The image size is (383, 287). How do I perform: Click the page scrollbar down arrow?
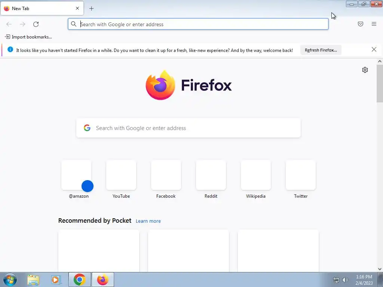380,269
